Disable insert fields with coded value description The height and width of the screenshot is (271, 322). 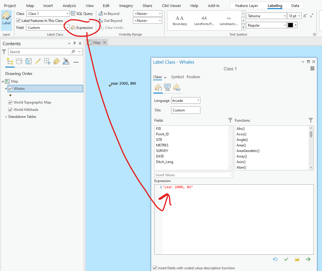(x=155, y=268)
